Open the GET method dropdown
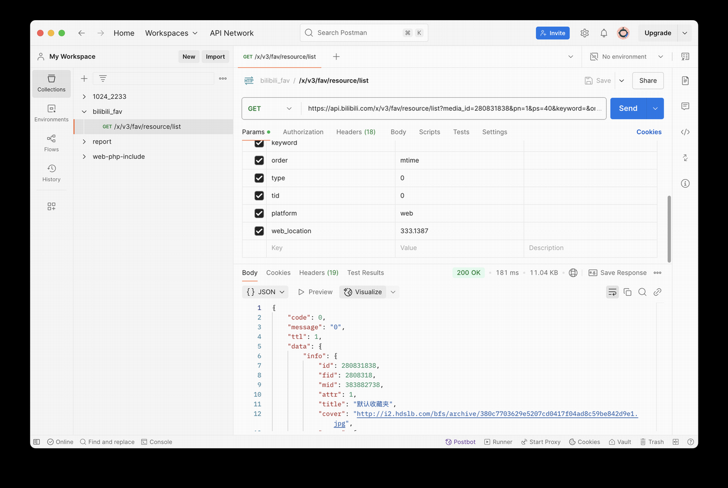This screenshot has width=728, height=488. click(271, 108)
